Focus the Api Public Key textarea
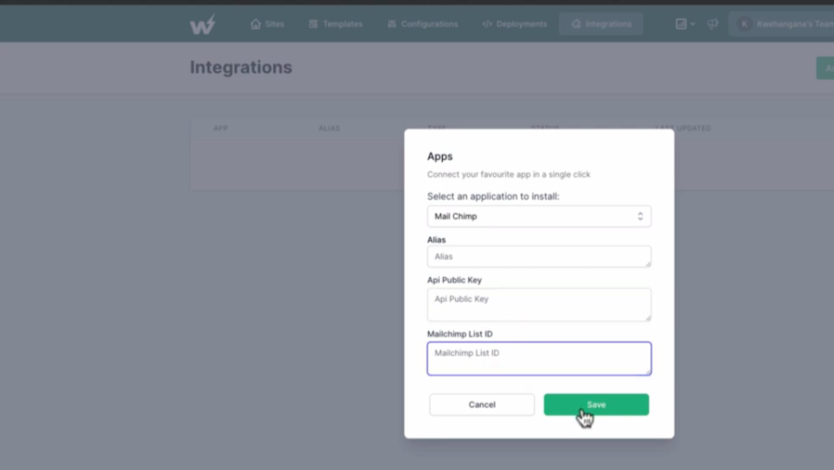 click(x=539, y=304)
